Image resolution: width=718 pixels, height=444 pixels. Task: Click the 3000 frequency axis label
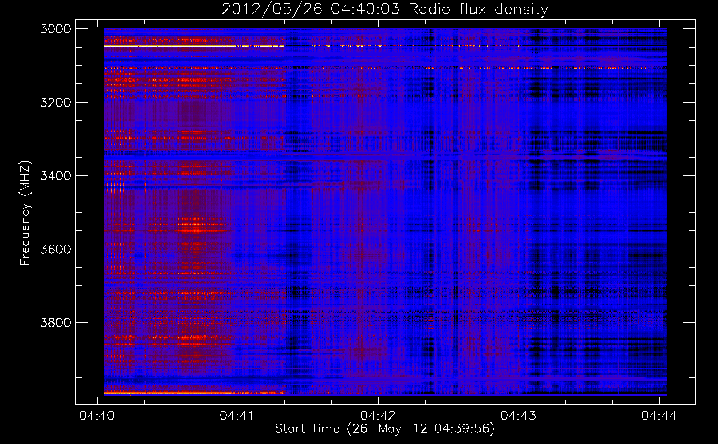pos(55,29)
